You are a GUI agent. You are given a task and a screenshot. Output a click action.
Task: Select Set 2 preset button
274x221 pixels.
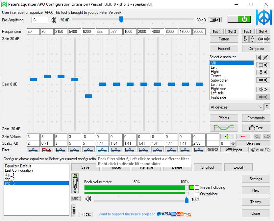pos(232,32)
